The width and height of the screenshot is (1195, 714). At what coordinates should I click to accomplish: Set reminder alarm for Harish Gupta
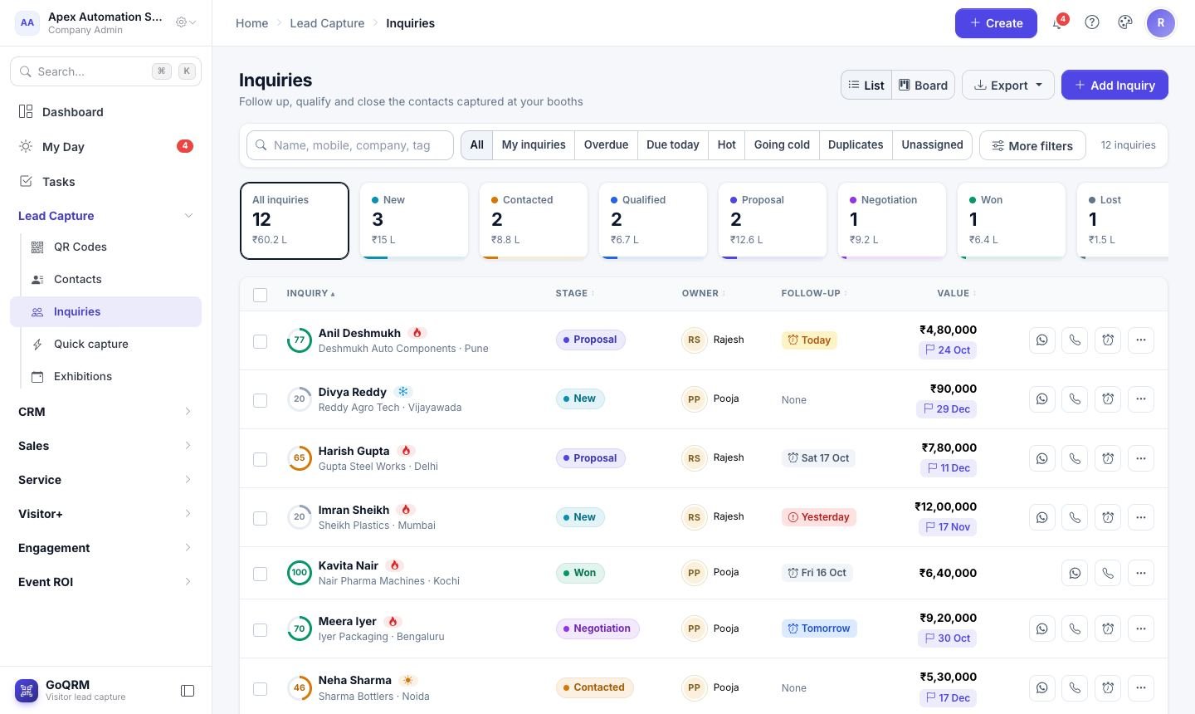click(1108, 458)
